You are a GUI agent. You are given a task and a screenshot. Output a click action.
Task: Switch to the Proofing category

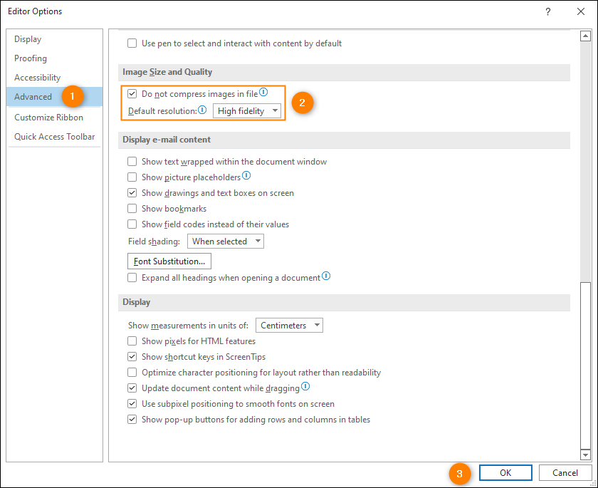(31, 58)
